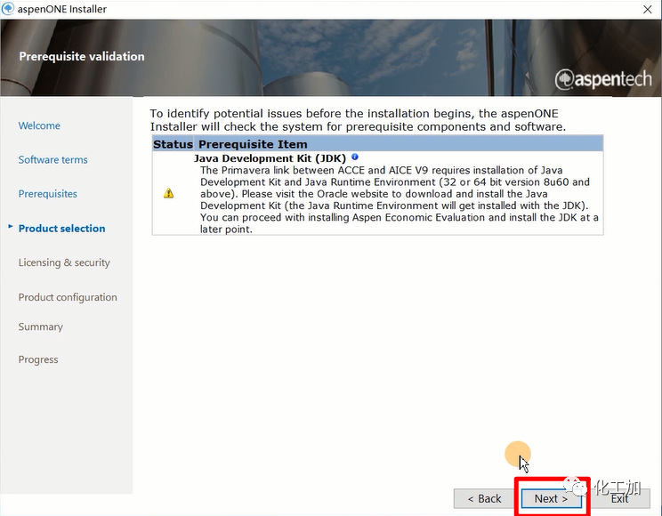
Task: Click Exit to quit the installer
Action: [620, 499]
